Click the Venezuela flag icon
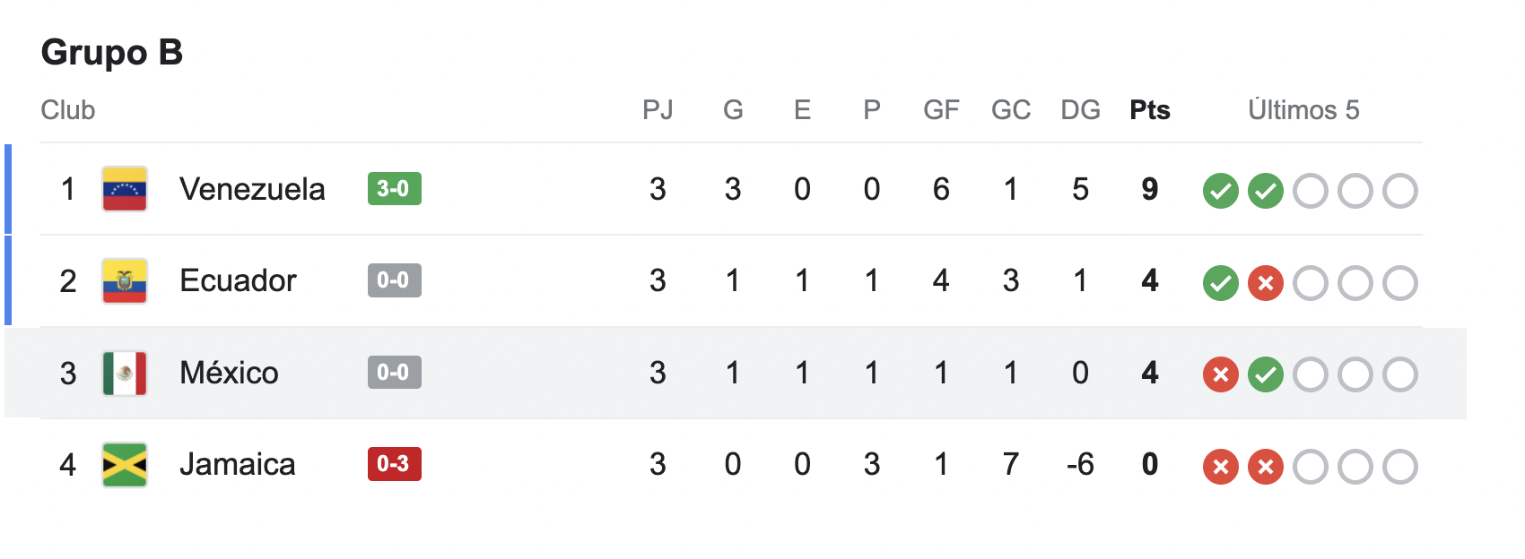This screenshot has height=559, width=1525. (x=125, y=189)
